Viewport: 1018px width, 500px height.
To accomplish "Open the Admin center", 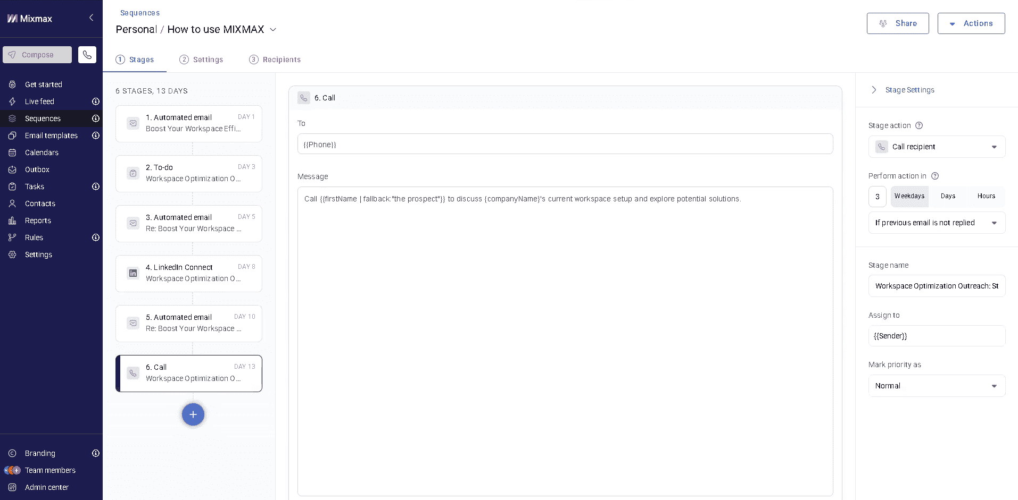I will point(46,487).
